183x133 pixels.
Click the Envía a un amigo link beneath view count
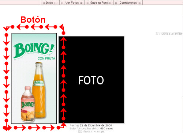click(94, 132)
